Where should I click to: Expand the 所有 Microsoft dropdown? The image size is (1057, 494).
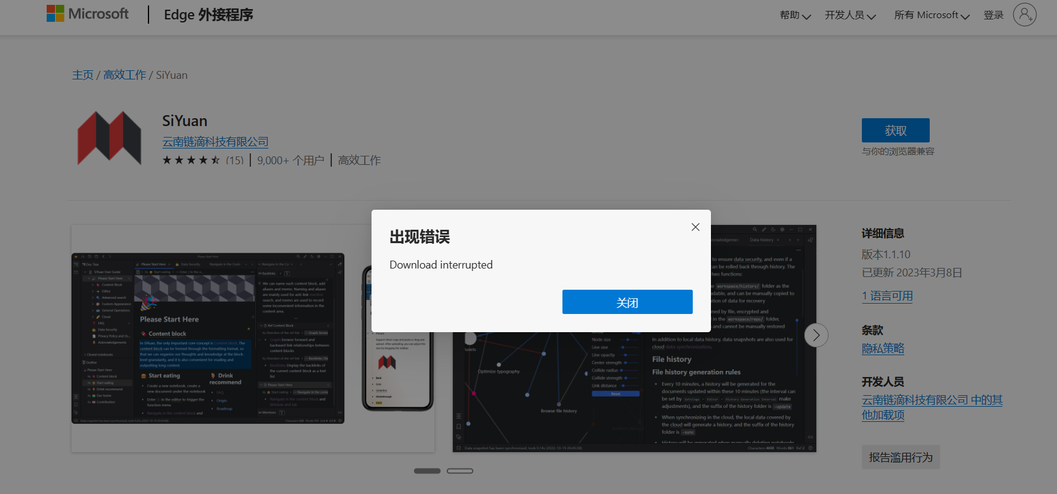[932, 15]
